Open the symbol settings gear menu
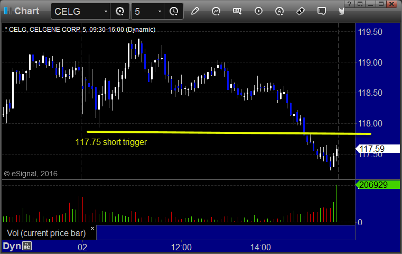 (x=120, y=11)
